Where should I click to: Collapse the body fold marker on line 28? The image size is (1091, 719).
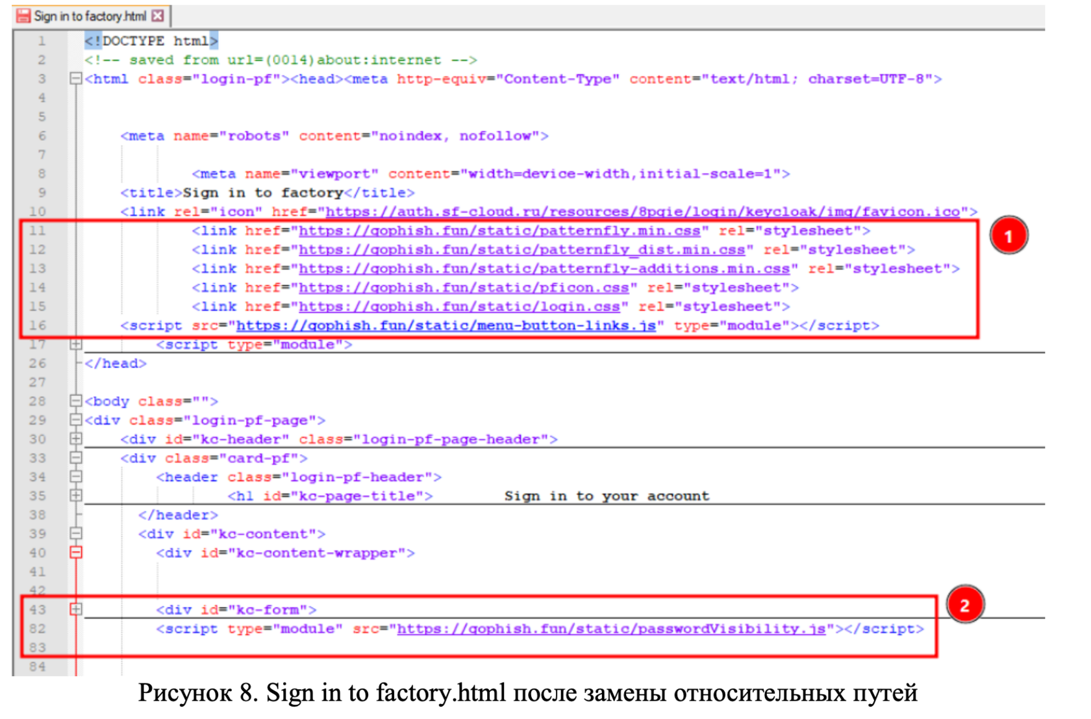click(x=76, y=401)
